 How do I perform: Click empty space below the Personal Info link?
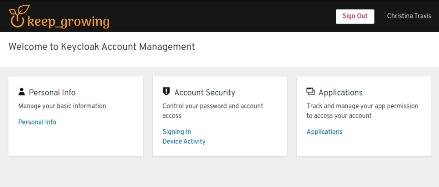coord(76,142)
